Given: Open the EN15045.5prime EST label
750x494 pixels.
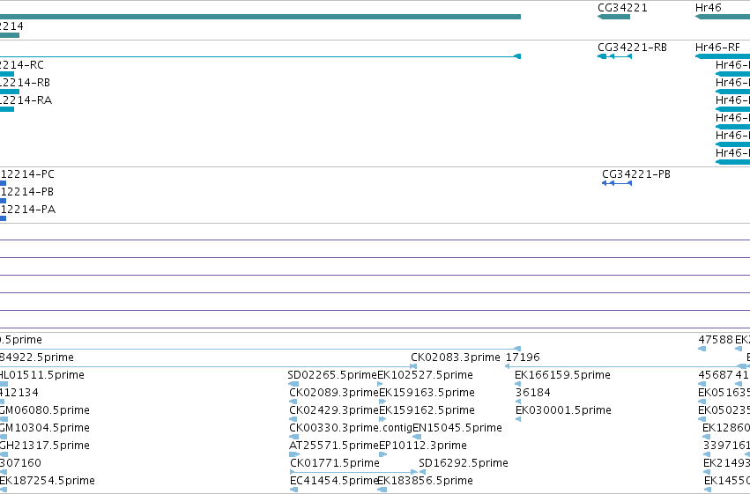Looking at the screenshot, I should tap(457, 428).
